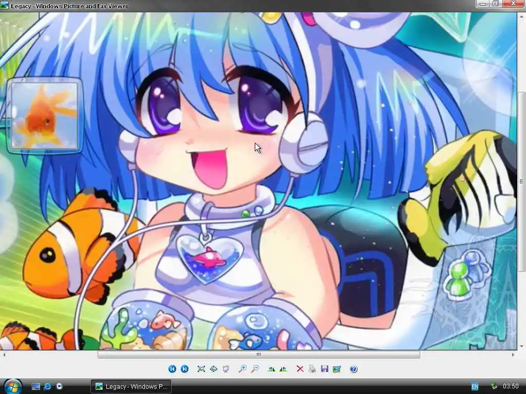Go to the next image
526x394 pixels.
[x=184, y=369]
